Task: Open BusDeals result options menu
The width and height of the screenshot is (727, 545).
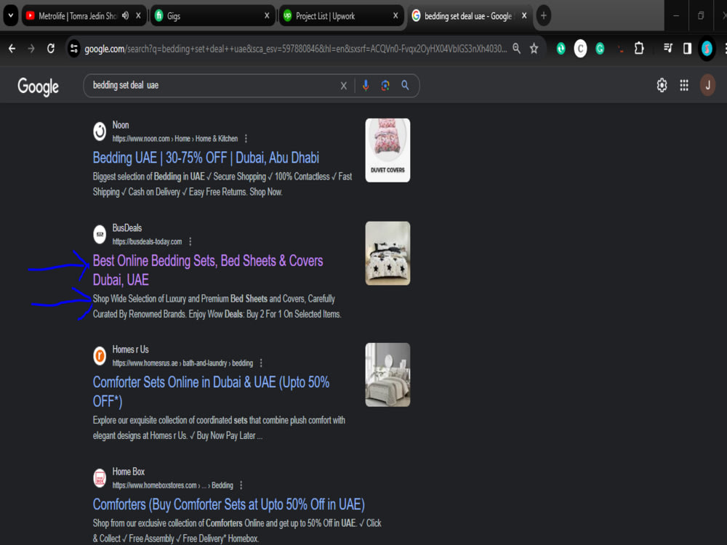Action: point(190,241)
